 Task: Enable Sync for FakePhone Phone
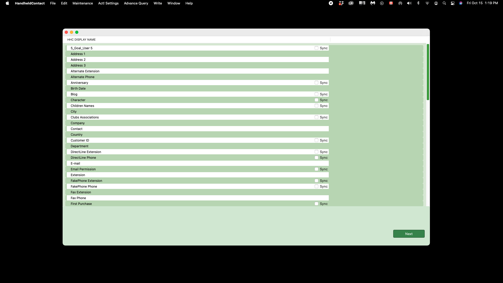pyautogui.click(x=316, y=186)
